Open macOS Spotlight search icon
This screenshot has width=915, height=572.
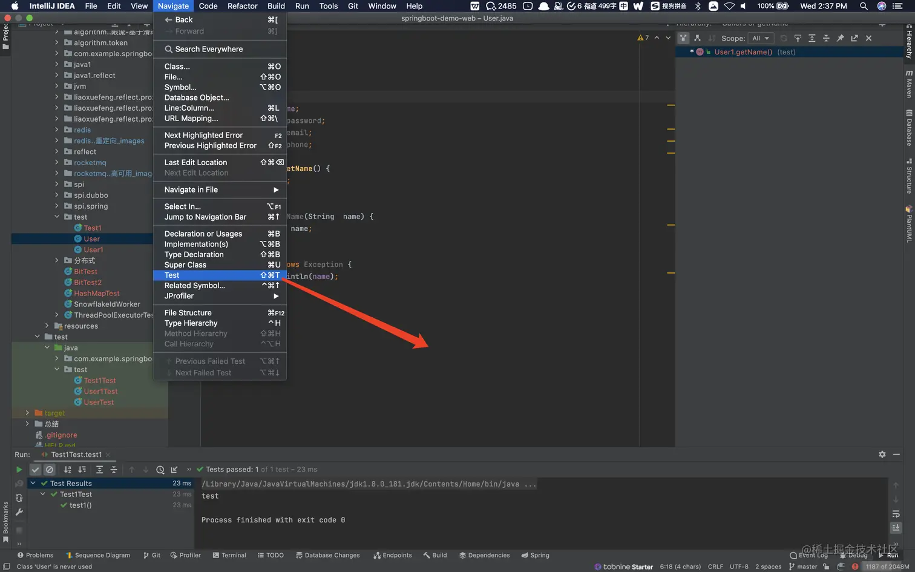[x=864, y=6]
